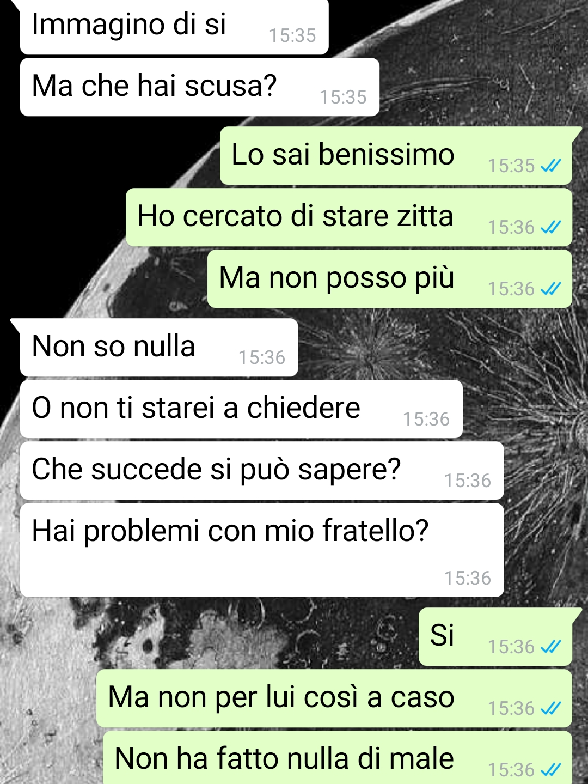Select 'Ma non per lui così a caso' message

click(334, 698)
